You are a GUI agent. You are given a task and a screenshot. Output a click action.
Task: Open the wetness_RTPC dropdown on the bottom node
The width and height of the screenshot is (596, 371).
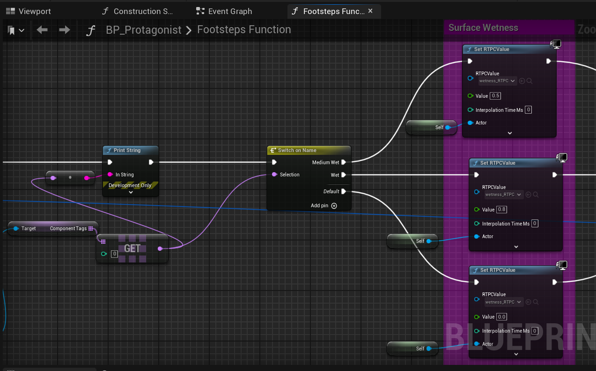(x=503, y=302)
